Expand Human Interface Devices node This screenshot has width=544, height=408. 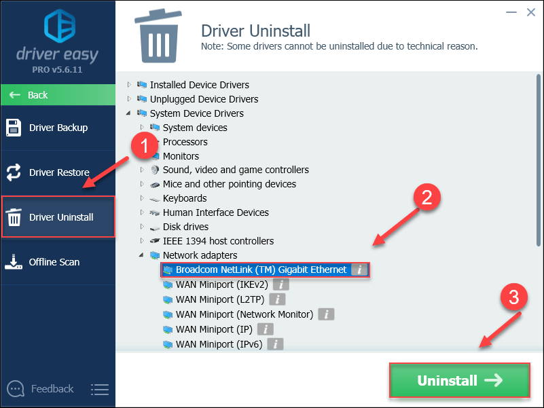[x=142, y=212]
